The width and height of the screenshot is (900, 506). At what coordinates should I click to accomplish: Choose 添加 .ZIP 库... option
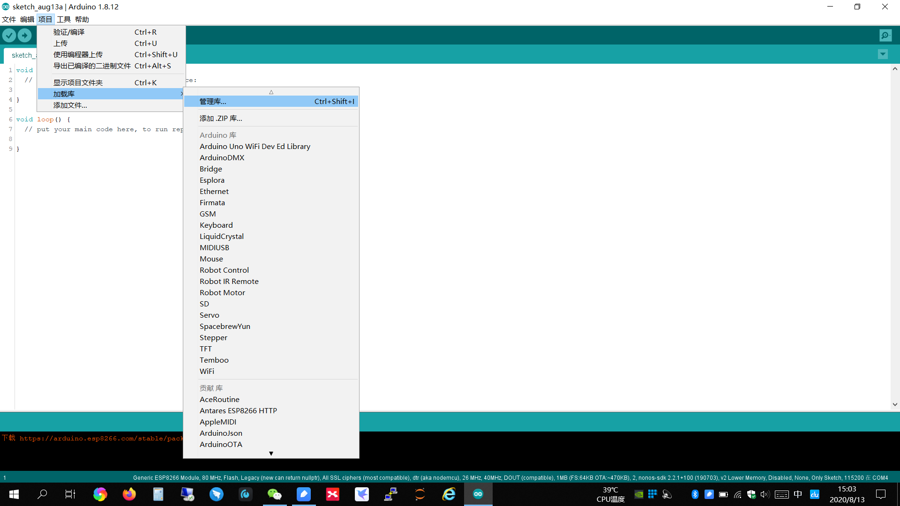point(221,118)
